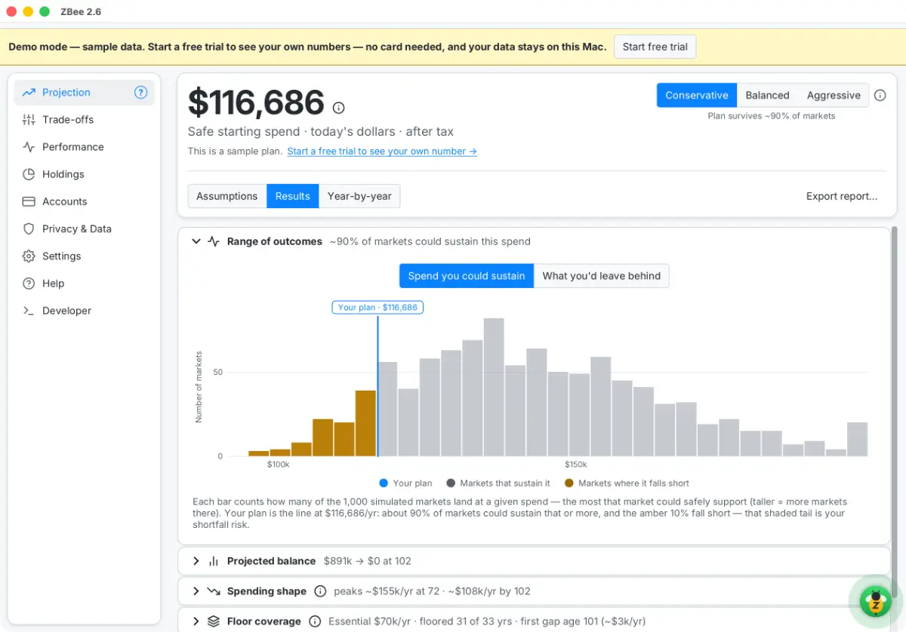Image resolution: width=906 pixels, height=632 pixels.
Task: Expand the Projected balance section
Action: coord(196,561)
